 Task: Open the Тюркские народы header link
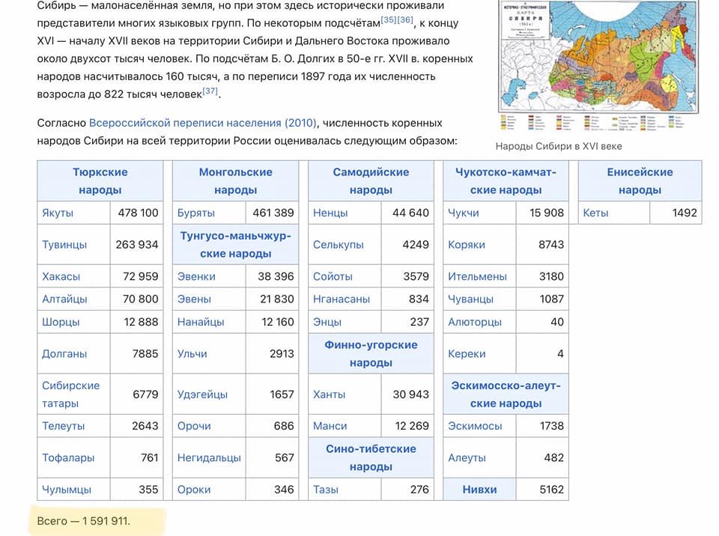[100, 181]
